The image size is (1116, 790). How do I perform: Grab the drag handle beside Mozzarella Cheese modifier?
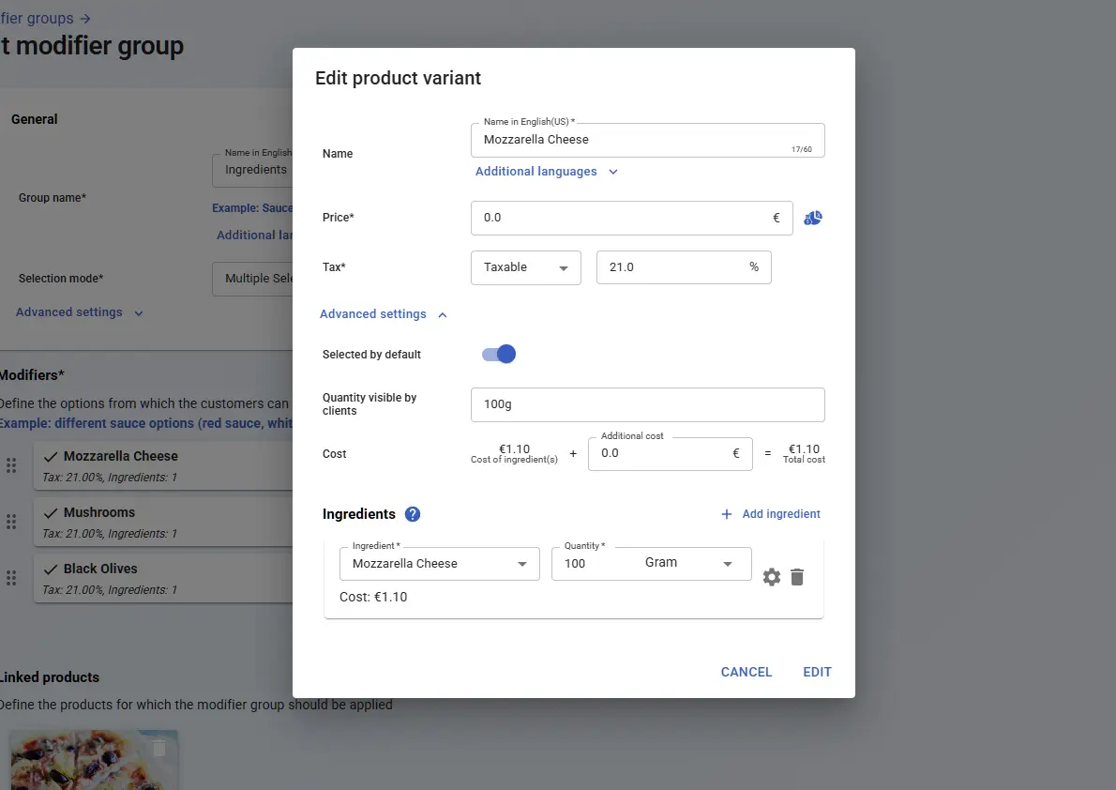(x=12, y=465)
